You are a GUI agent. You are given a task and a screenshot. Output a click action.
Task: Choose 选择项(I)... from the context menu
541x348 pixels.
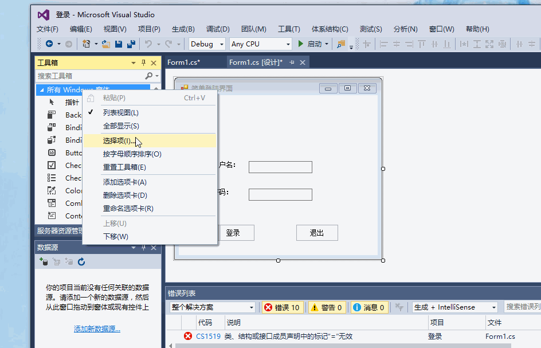coord(150,141)
